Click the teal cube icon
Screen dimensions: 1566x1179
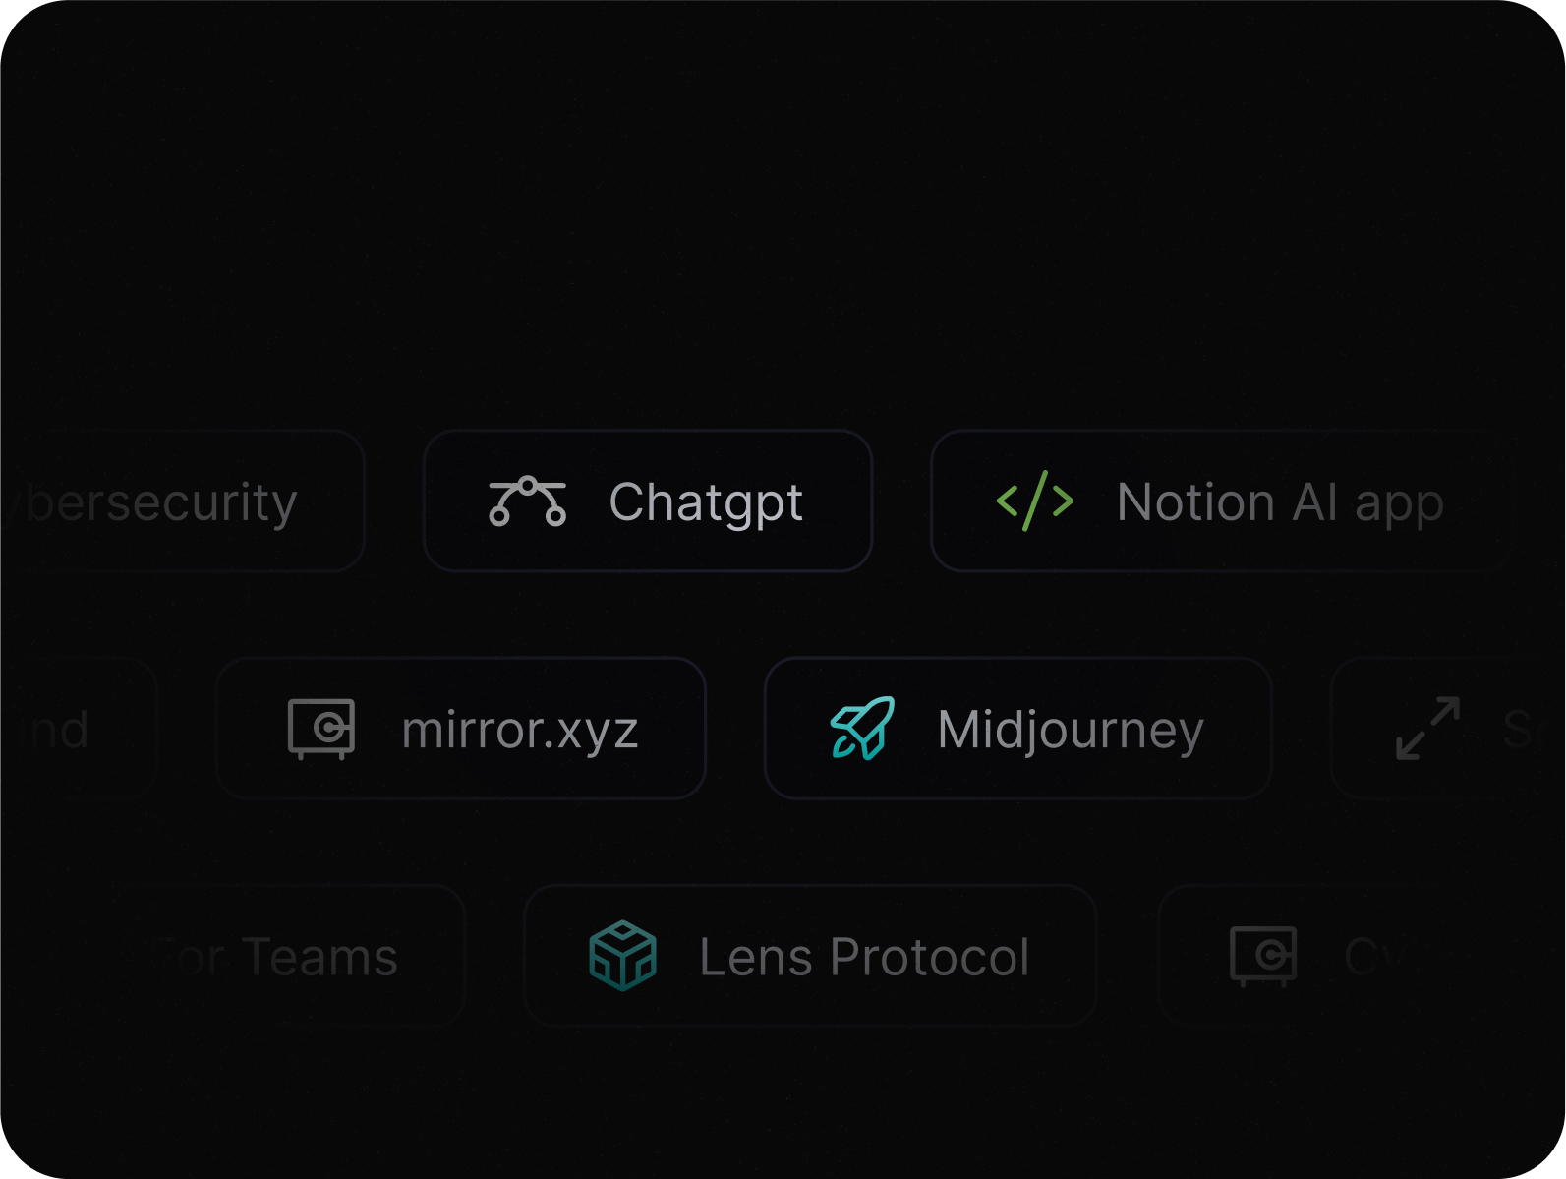click(622, 956)
